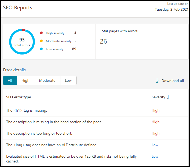Click the High severity count of 4

point(75,33)
